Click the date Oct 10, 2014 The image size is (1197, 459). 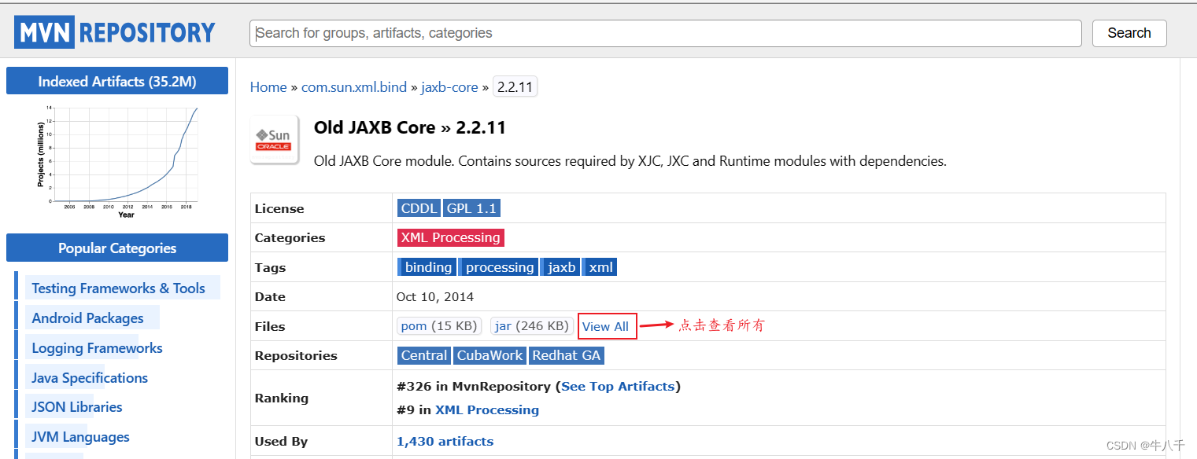(x=435, y=297)
